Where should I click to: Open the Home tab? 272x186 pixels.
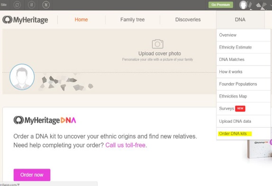point(81,19)
